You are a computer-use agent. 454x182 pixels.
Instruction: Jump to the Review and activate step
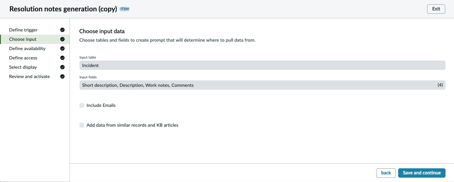coord(35,77)
